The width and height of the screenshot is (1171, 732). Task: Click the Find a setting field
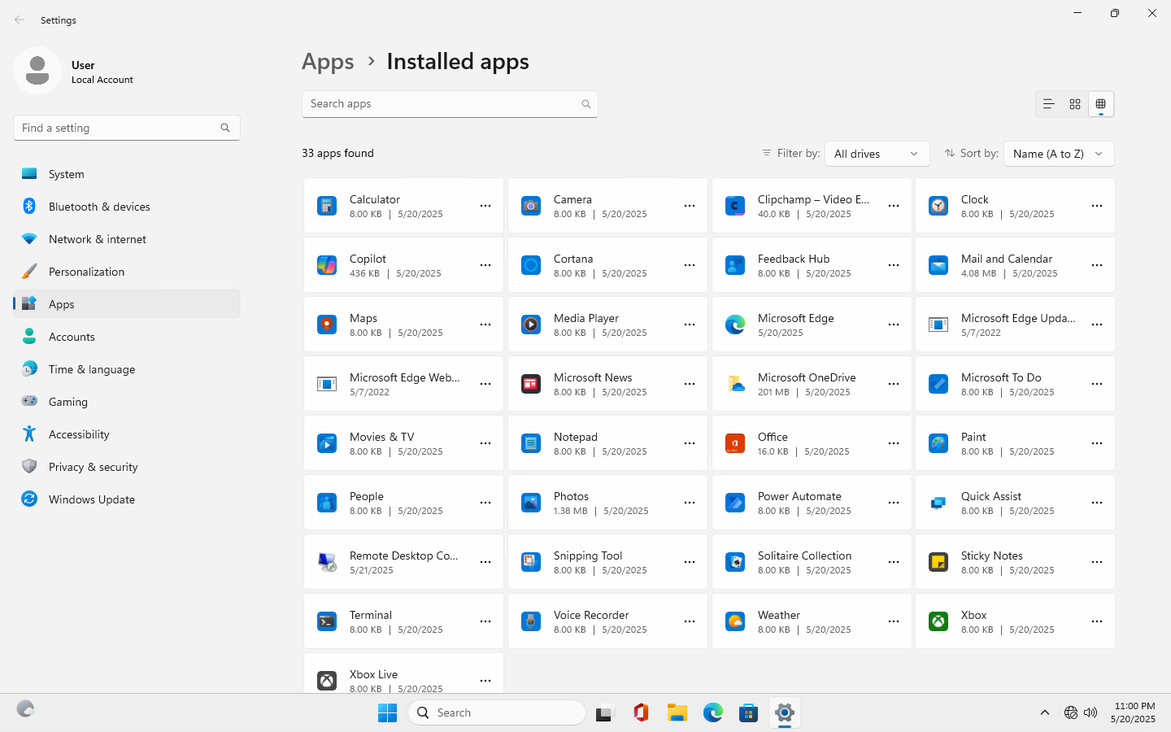click(127, 128)
